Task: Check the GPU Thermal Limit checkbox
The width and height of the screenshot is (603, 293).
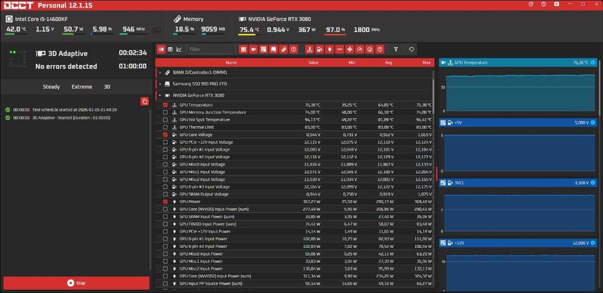Action: [165, 127]
